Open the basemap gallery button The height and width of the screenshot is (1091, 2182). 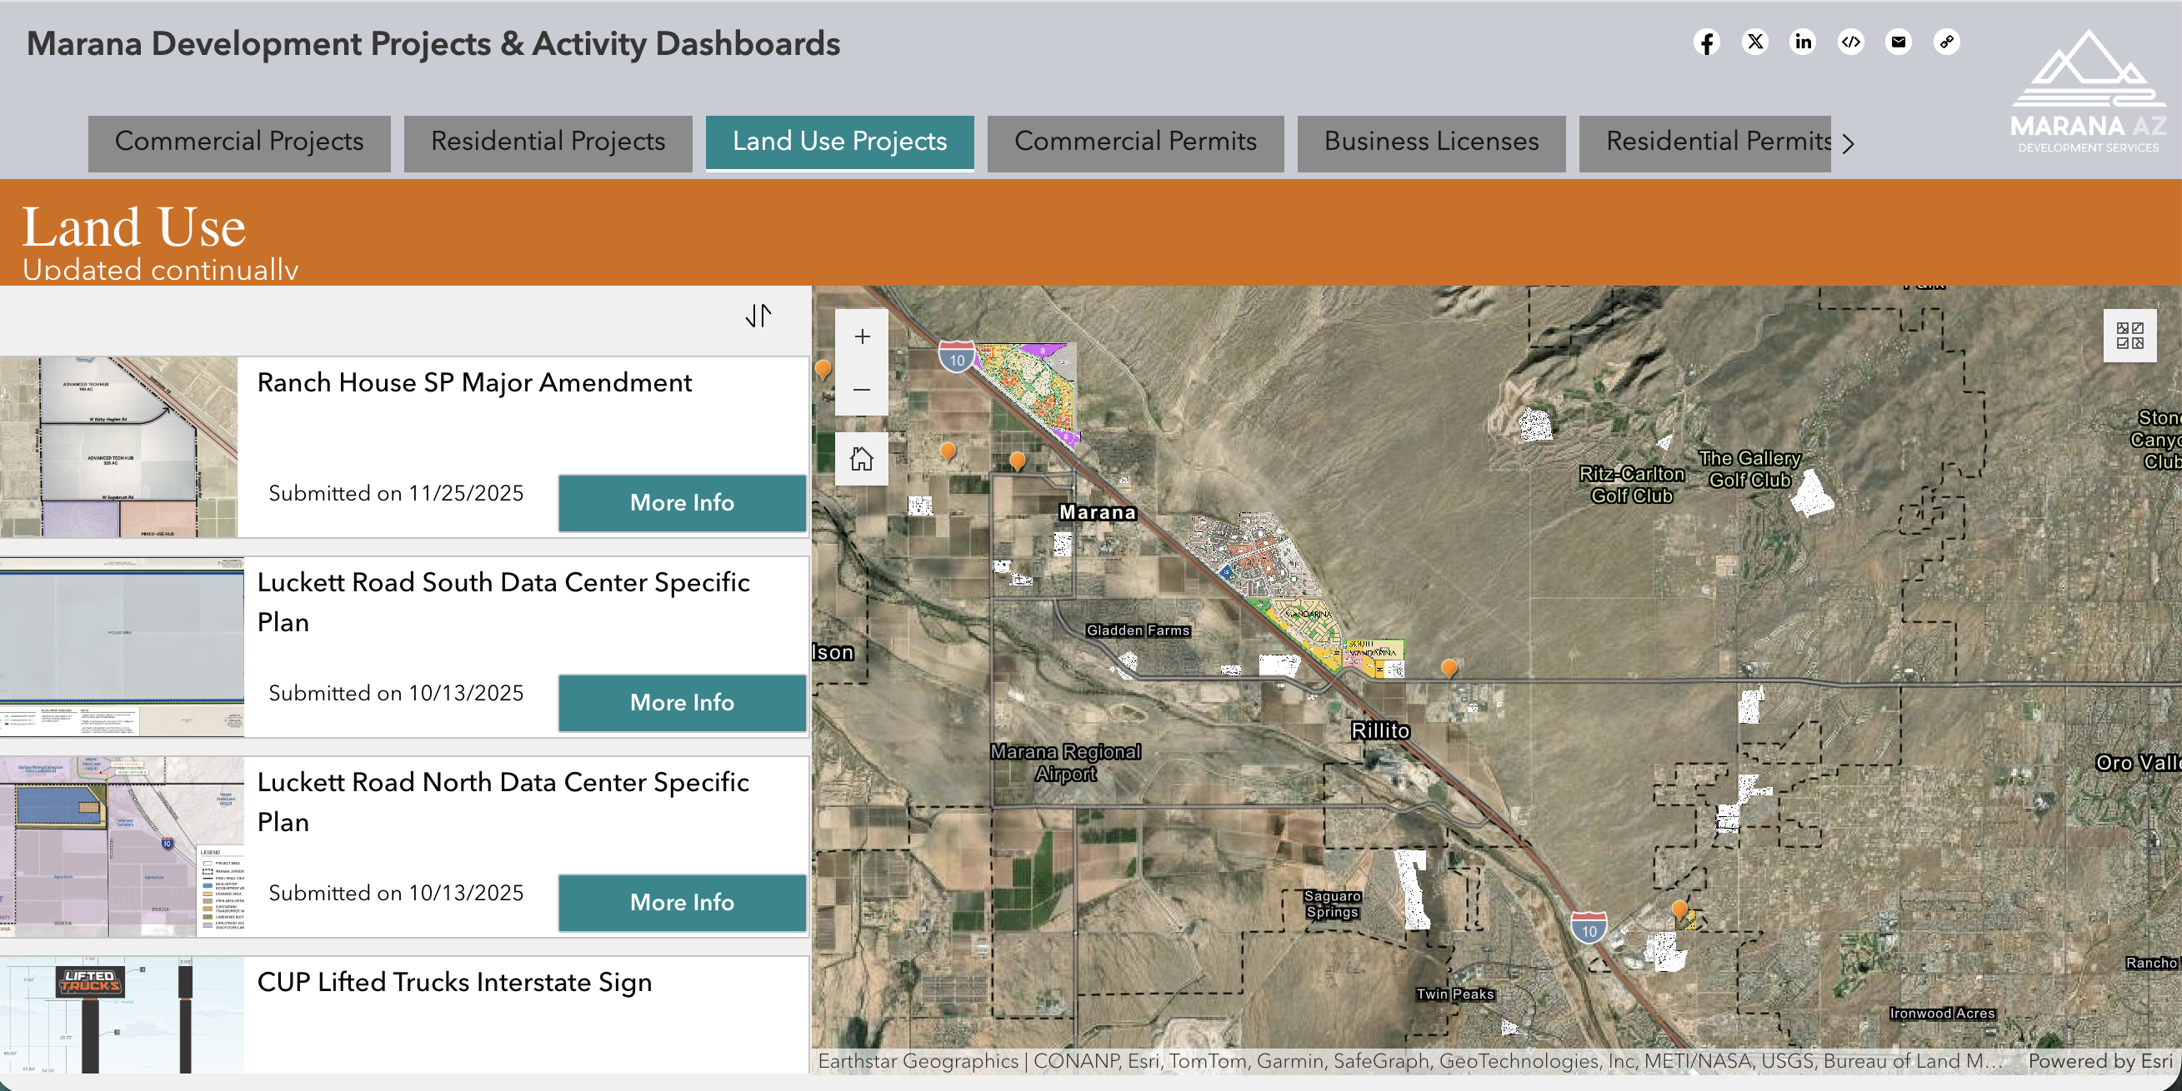[2129, 335]
